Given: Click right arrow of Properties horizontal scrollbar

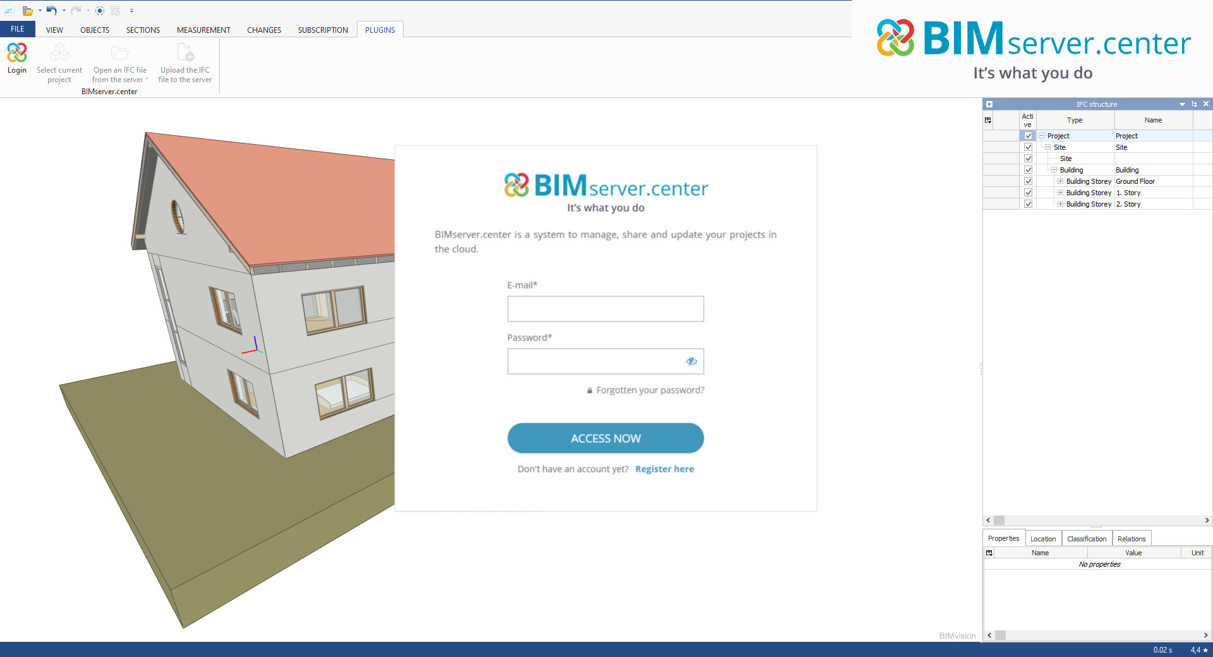Looking at the screenshot, I should [x=1205, y=636].
